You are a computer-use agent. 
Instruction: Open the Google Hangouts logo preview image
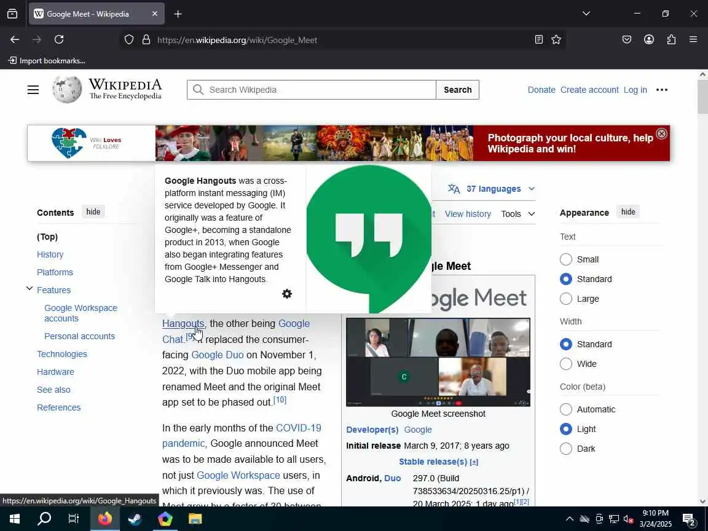[369, 239]
